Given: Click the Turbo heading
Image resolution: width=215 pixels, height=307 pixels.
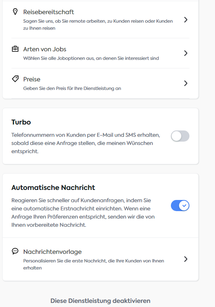Looking at the screenshot, I should [x=21, y=122].
